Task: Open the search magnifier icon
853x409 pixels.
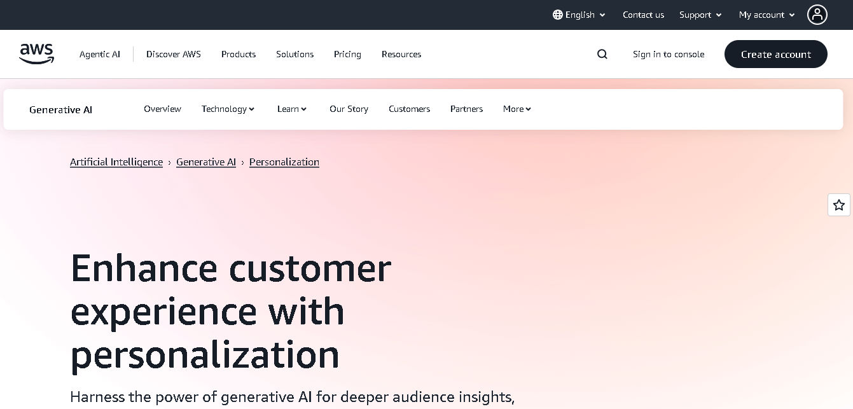Action: pyautogui.click(x=602, y=54)
